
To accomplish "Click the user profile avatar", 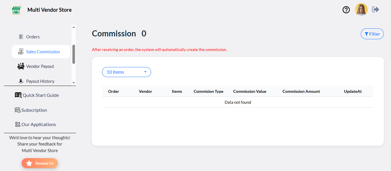I will point(361,10).
